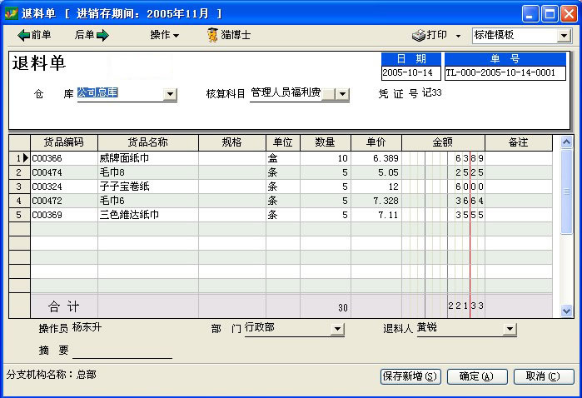Viewport: 582px width, 398px height.
Task: Click the 货品编码 column header
Action: (63, 142)
